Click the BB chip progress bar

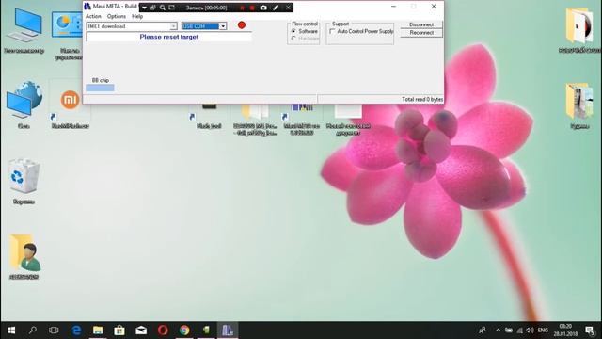[100, 88]
